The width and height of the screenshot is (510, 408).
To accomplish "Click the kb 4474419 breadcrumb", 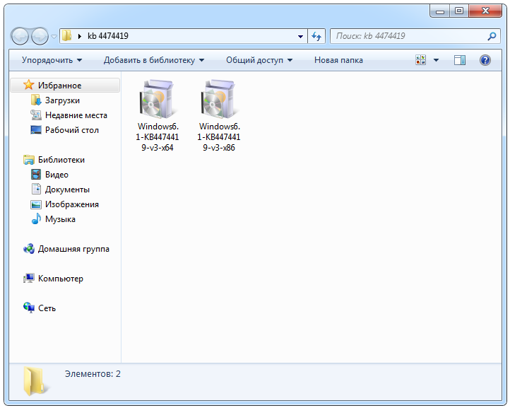I will [x=107, y=36].
